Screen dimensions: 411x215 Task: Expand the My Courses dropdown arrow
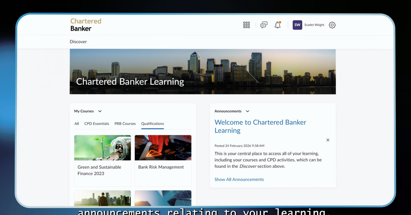coord(100,111)
